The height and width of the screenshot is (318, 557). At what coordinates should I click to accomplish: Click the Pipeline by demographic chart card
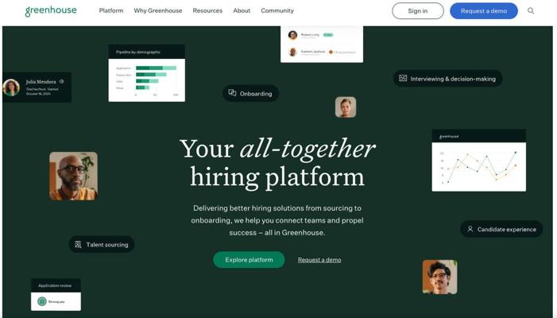click(147, 73)
